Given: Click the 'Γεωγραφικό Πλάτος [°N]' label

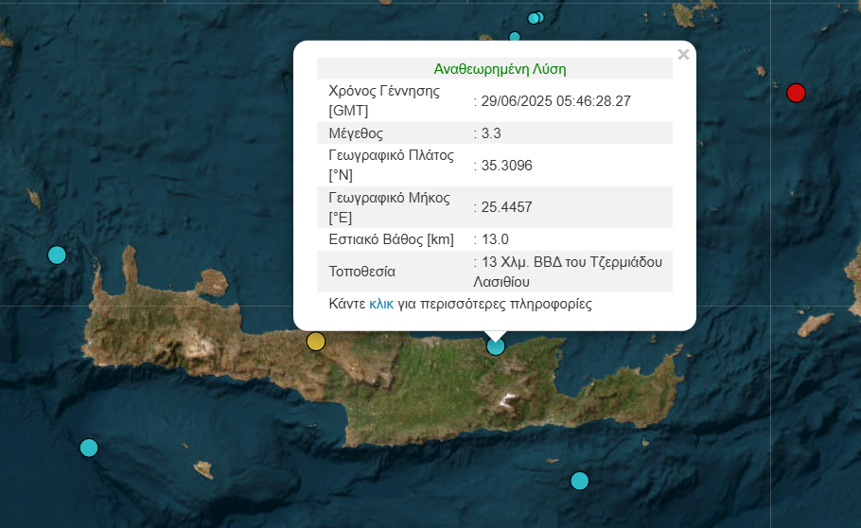Looking at the screenshot, I should [x=391, y=165].
